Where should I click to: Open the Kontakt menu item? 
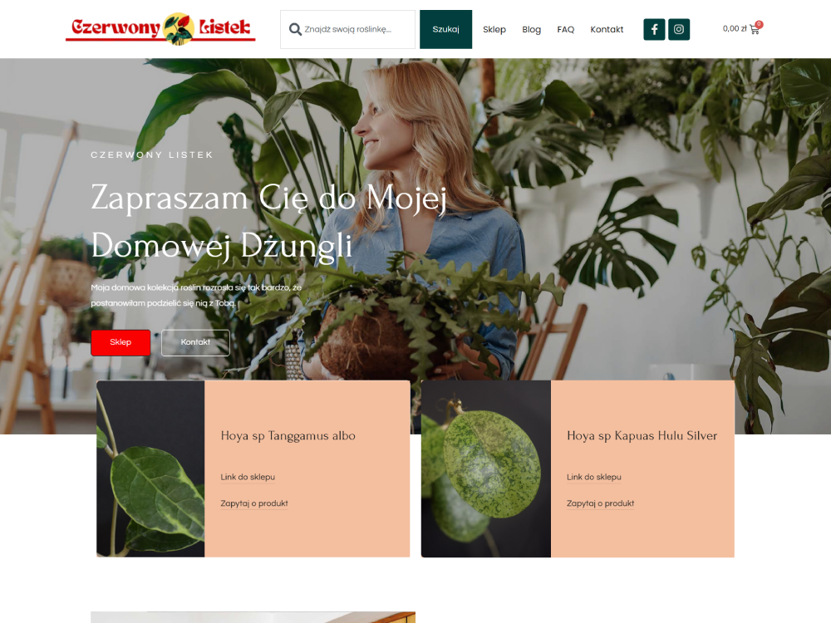tap(607, 30)
